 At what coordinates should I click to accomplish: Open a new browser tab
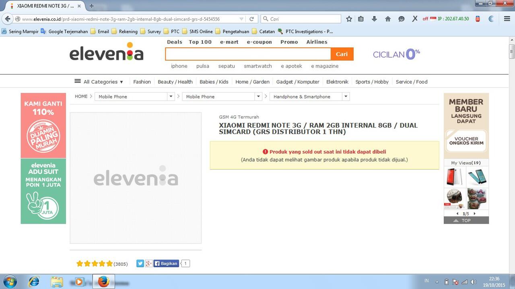click(91, 6)
